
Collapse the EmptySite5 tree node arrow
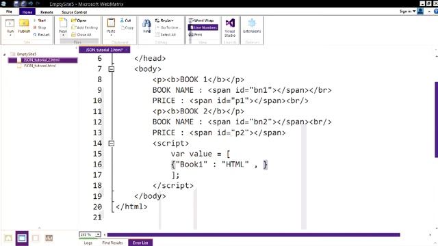coord(4,55)
